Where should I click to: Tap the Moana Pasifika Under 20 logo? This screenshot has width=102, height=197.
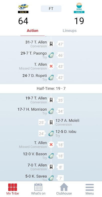79,8
